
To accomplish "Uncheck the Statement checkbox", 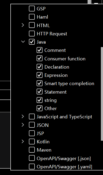I will click(40, 92).
